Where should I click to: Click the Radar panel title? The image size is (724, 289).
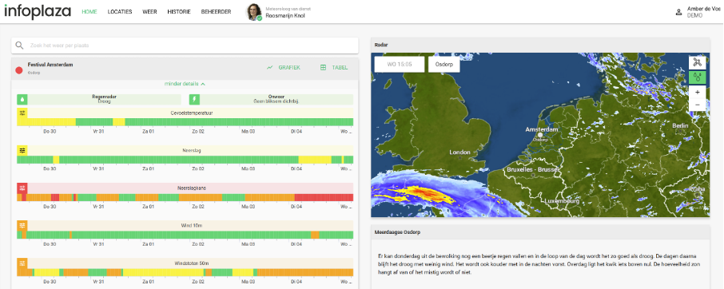click(381, 45)
